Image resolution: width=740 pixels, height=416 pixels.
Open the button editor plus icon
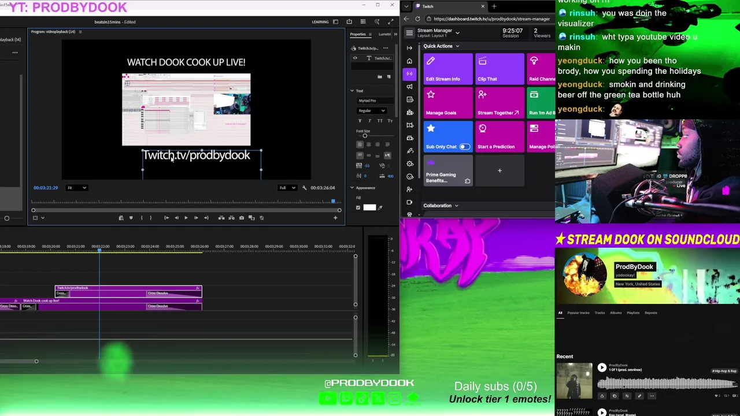335,218
